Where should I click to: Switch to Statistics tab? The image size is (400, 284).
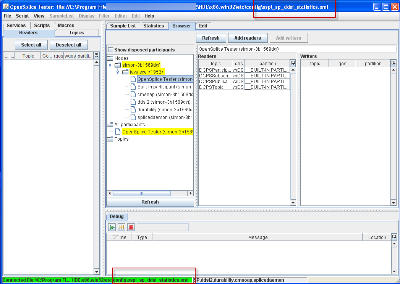154,26
